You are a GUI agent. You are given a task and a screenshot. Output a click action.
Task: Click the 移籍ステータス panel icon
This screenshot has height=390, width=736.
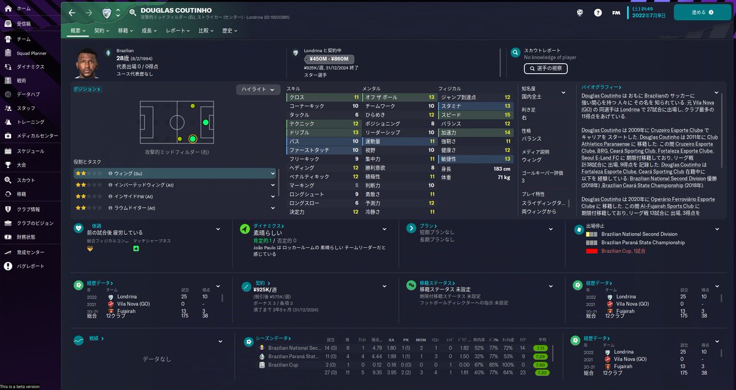(410, 286)
